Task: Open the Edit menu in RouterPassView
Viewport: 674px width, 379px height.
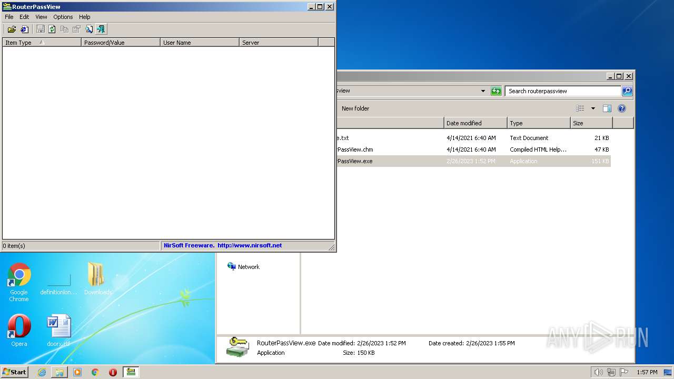Action: pyautogui.click(x=24, y=17)
